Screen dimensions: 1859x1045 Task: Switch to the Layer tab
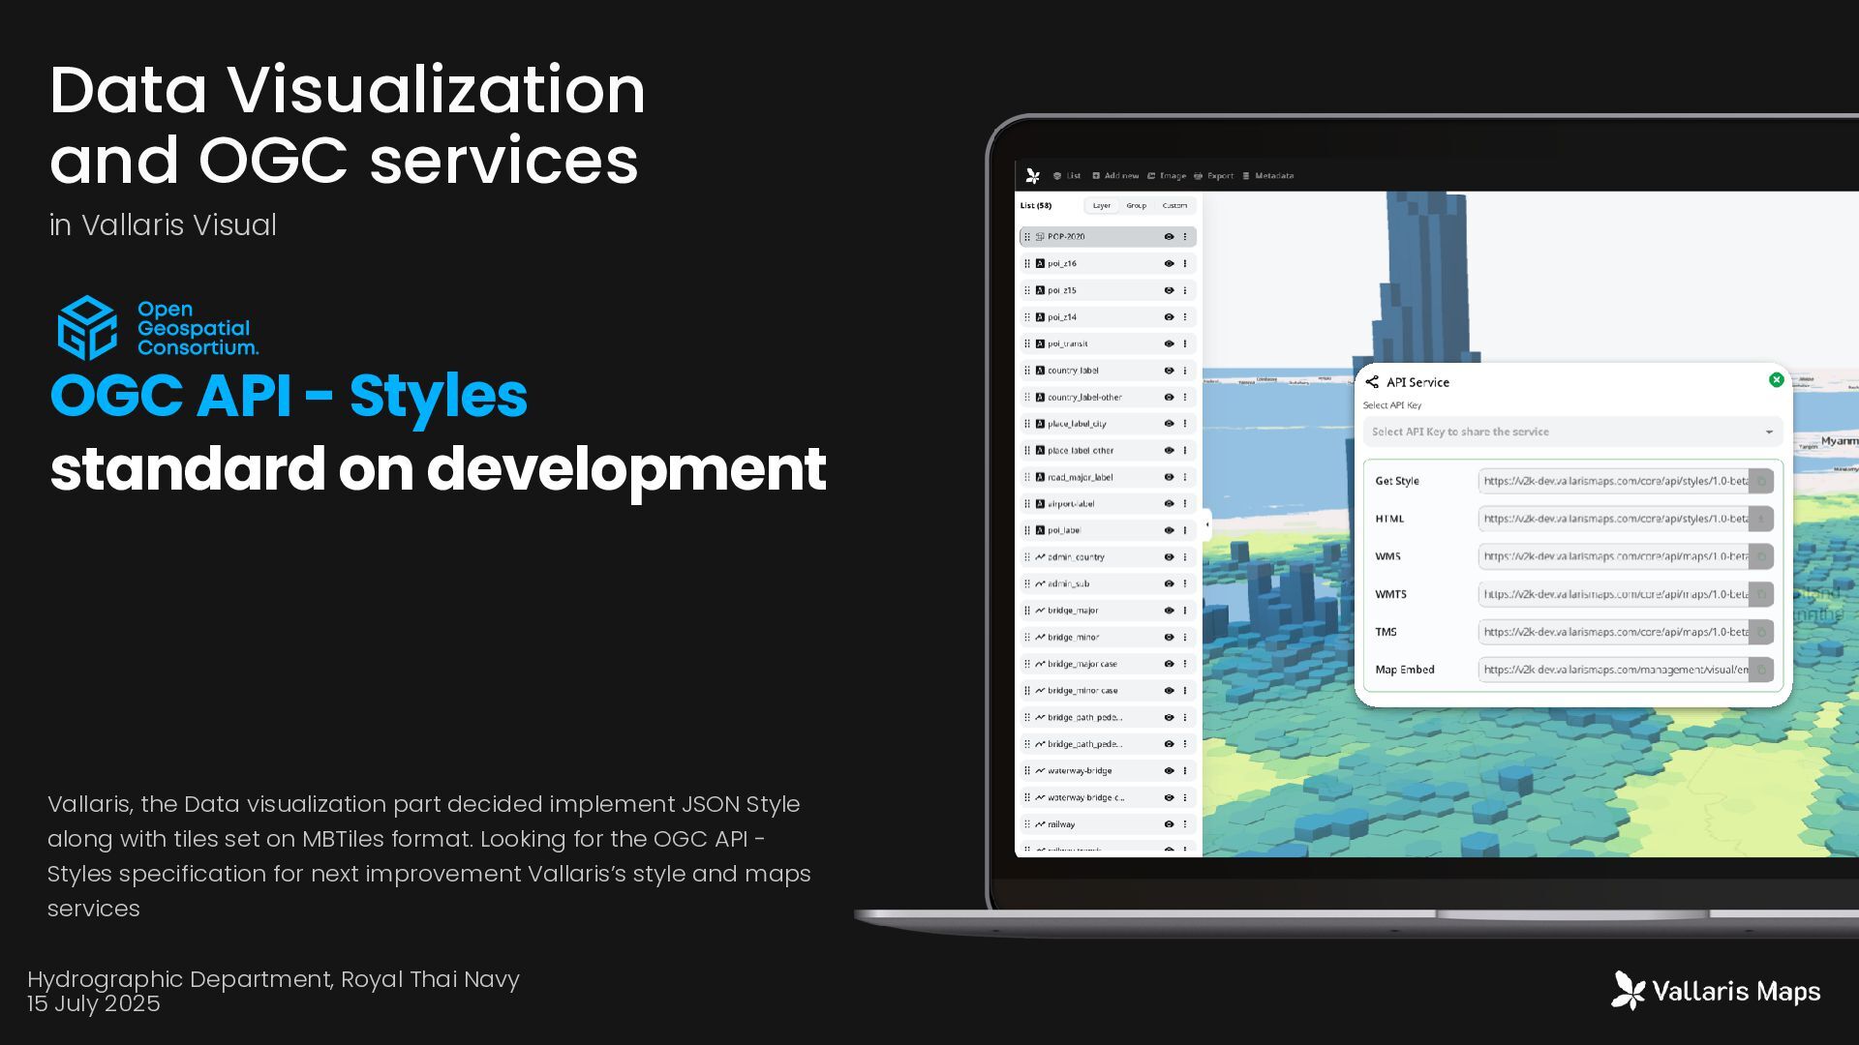pos(1102,205)
